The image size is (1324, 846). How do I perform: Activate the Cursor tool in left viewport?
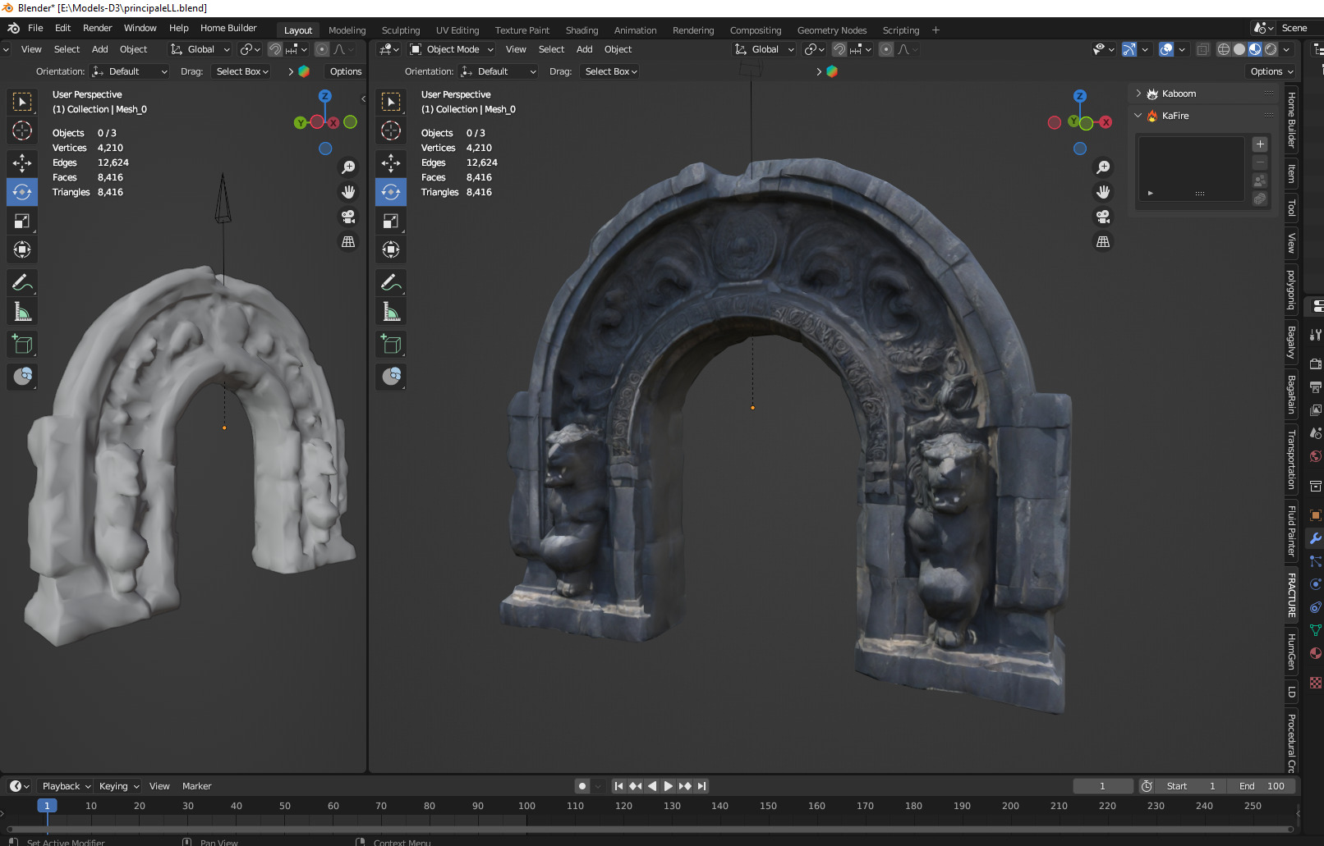coord(22,130)
